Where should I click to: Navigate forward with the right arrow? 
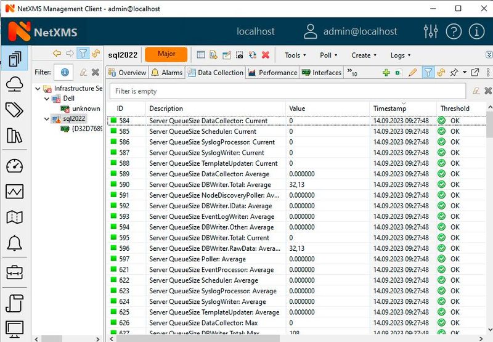70,54
